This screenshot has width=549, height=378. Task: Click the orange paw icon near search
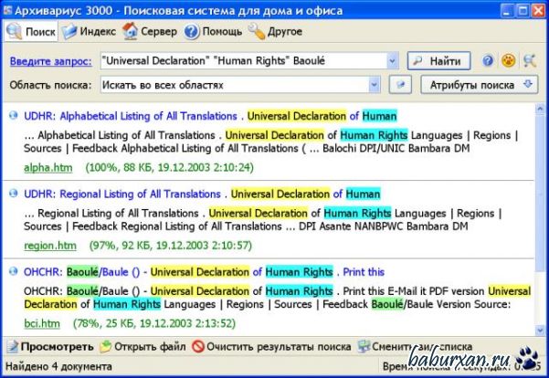pyautogui.click(x=509, y=61)
